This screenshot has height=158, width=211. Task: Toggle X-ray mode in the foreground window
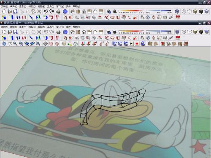pyautogui.click(x=177, y=32)
